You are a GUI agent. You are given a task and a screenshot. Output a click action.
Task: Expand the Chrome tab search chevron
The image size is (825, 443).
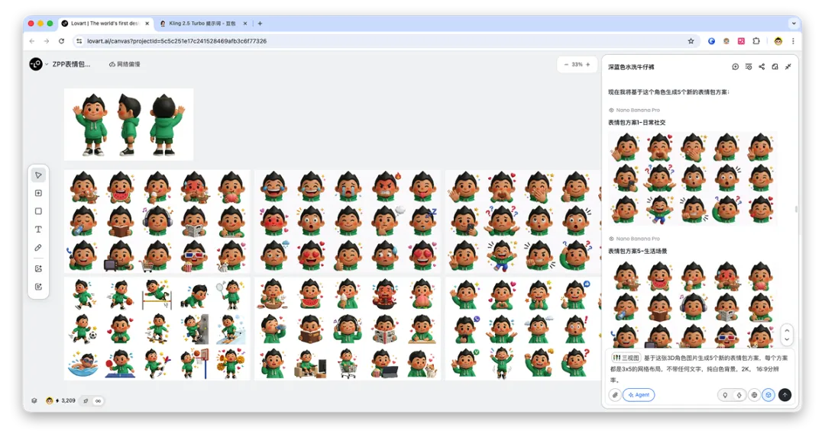click(x=794, y=24)
